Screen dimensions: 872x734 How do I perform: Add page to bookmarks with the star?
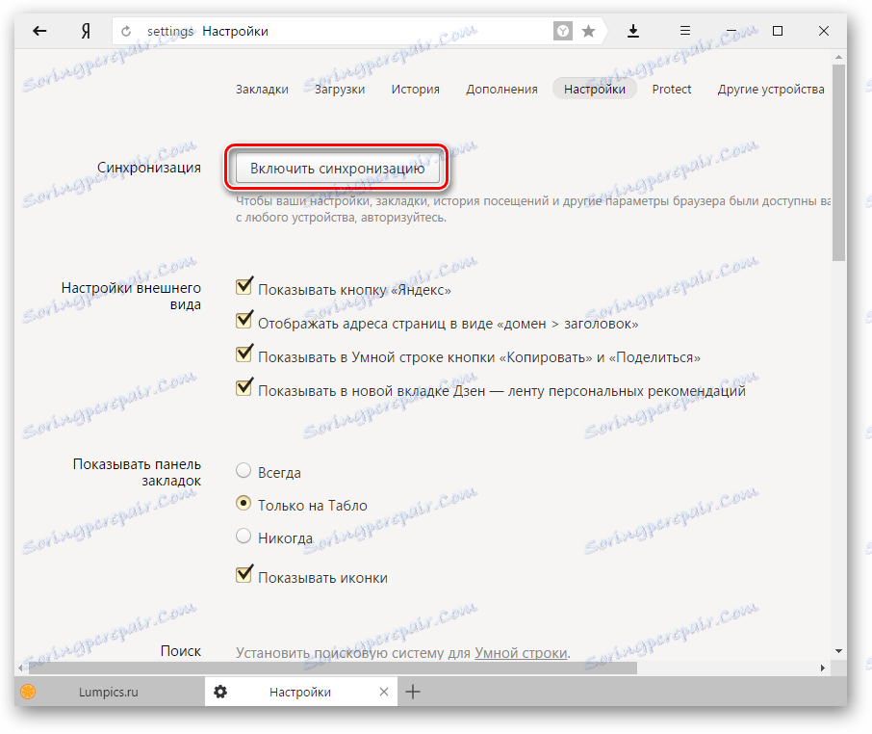click(x=588, y=31)
